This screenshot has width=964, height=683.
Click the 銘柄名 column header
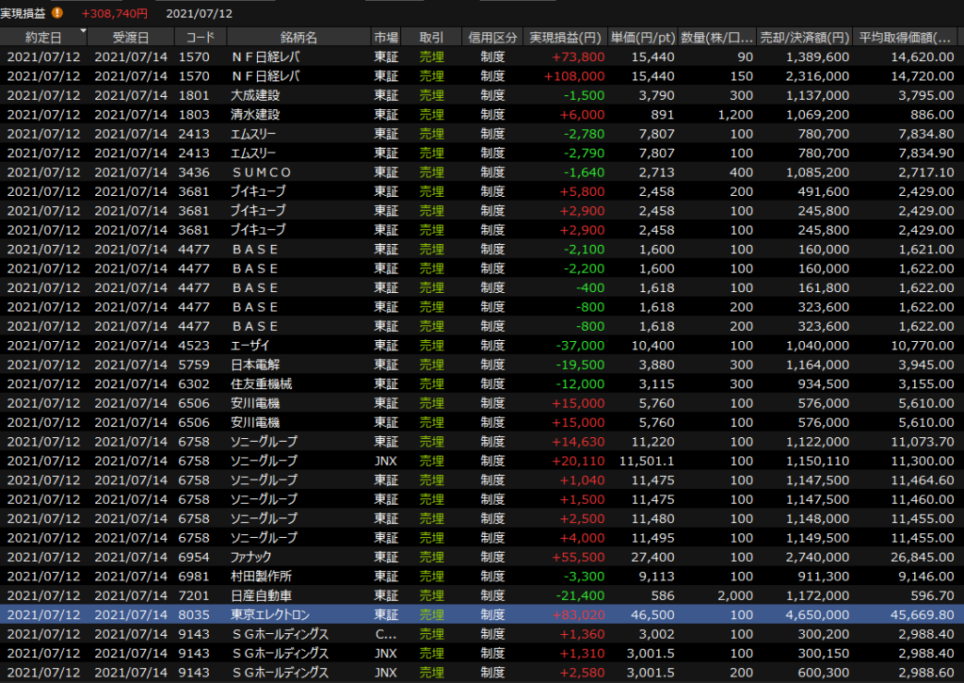298,38
